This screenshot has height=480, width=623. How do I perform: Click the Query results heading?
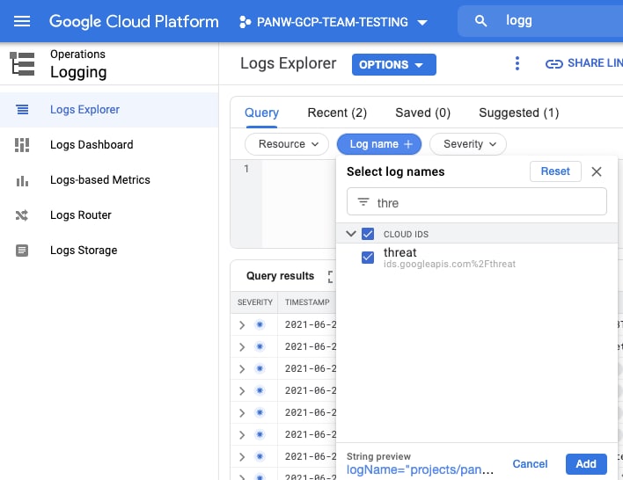point(280,276)
